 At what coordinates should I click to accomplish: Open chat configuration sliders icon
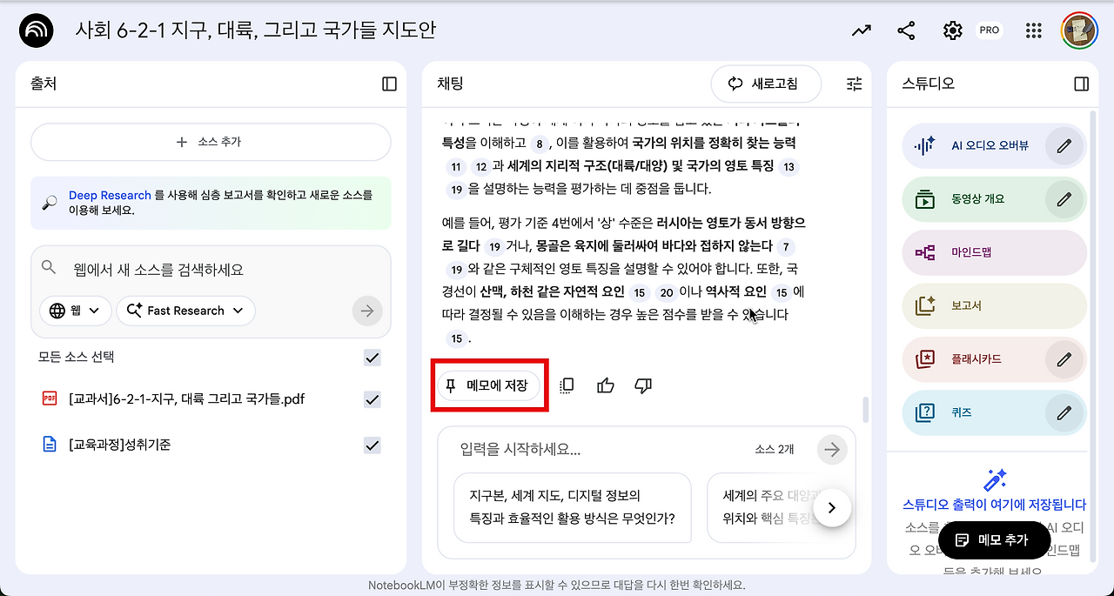pyautogui.click(x=855, y=84)
